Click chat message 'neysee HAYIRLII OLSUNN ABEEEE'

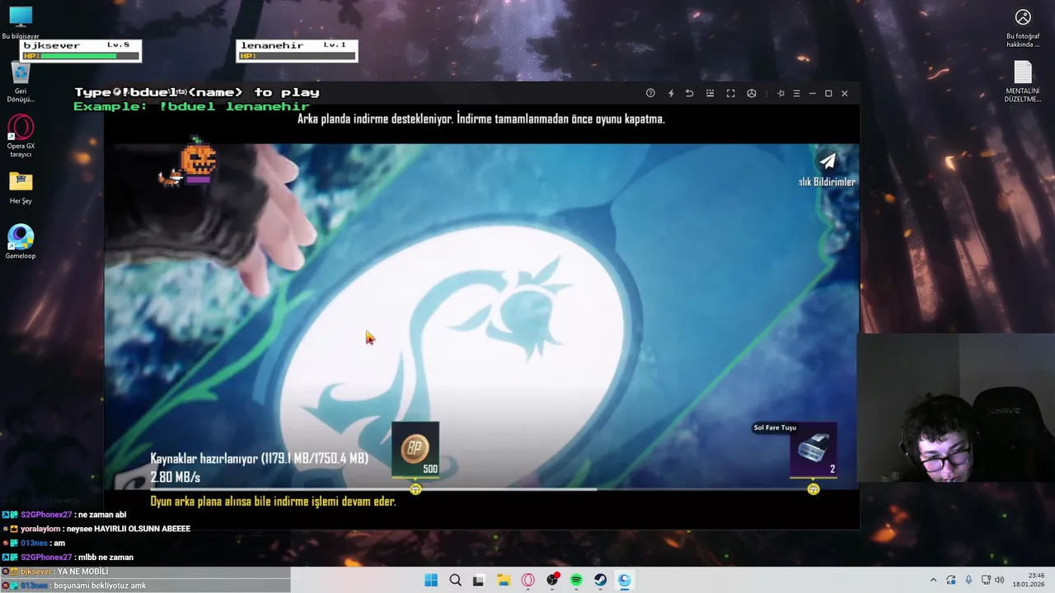click(129, 529)
